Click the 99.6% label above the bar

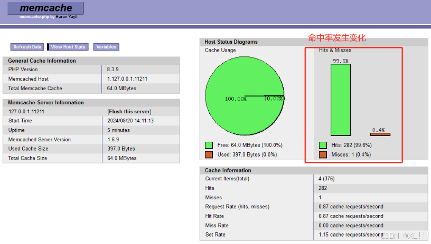tap(341, 61)
